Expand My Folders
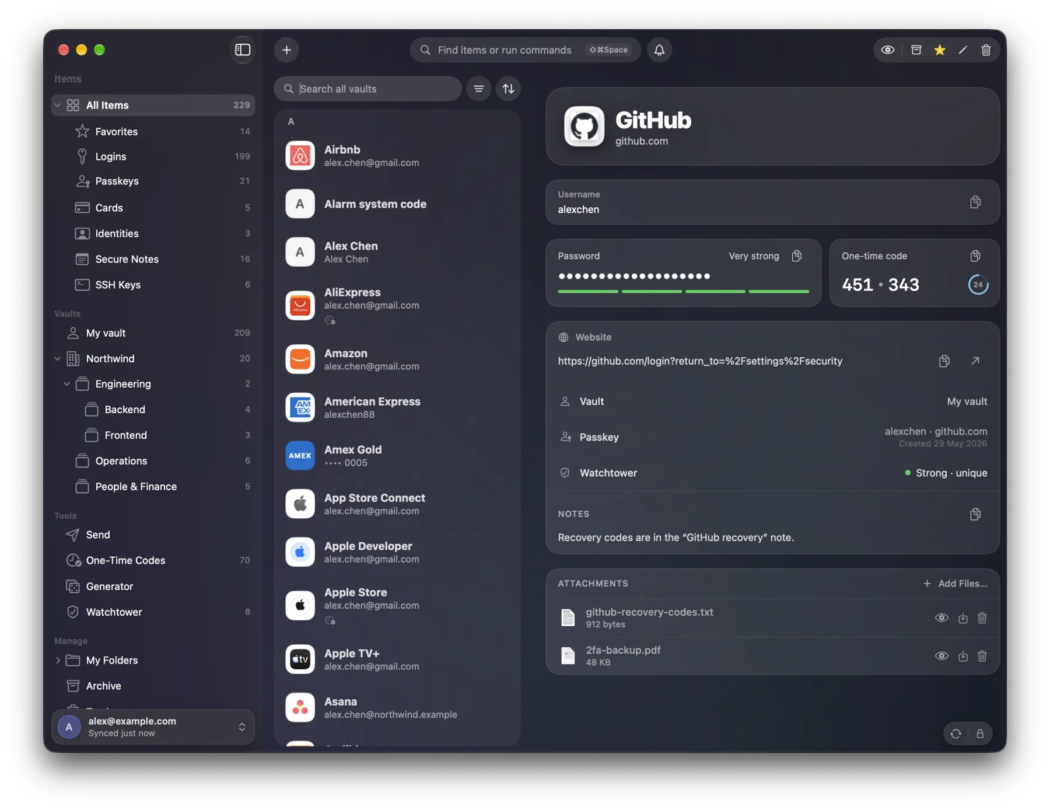Screen dimensions: 1050x810 [57, 661]
